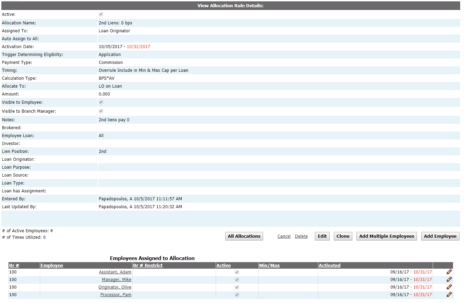
Task: Select 'Overrule Include in Min & Max Cap per Loan'
Action: (144, 70)
